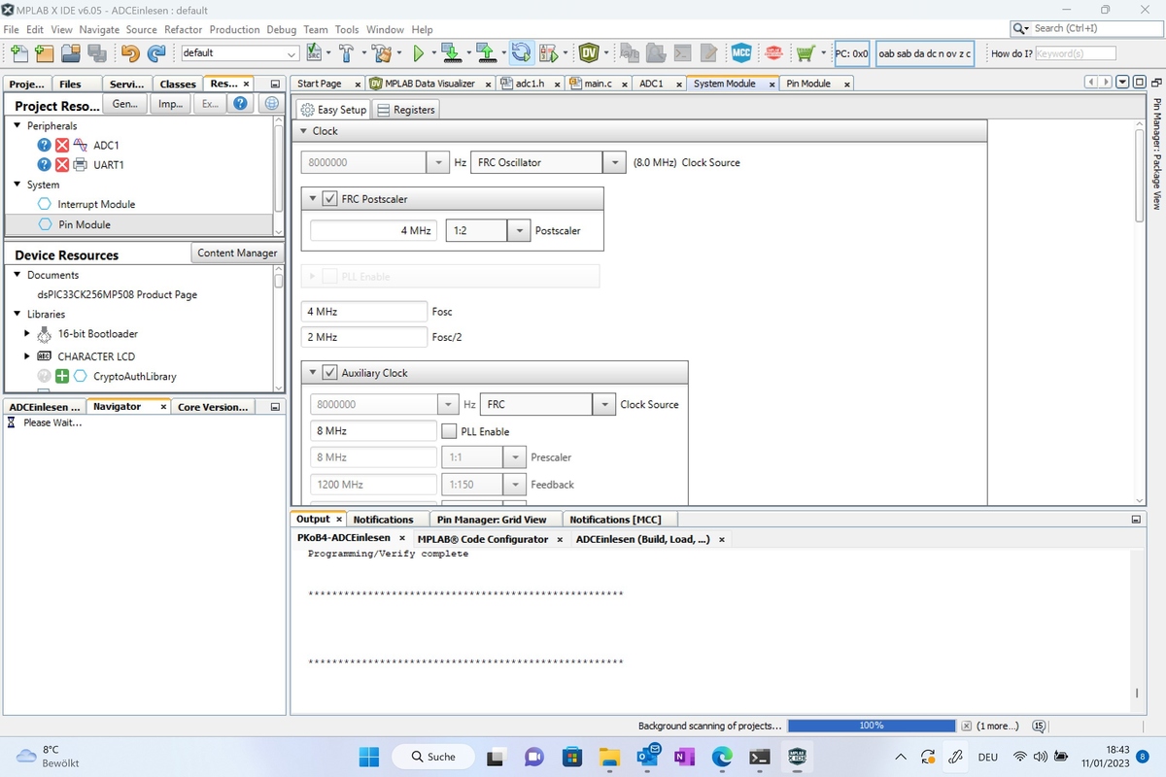
Task: Toggle the FRC Postscaler checkbox
Action: [x=330, y=199]
